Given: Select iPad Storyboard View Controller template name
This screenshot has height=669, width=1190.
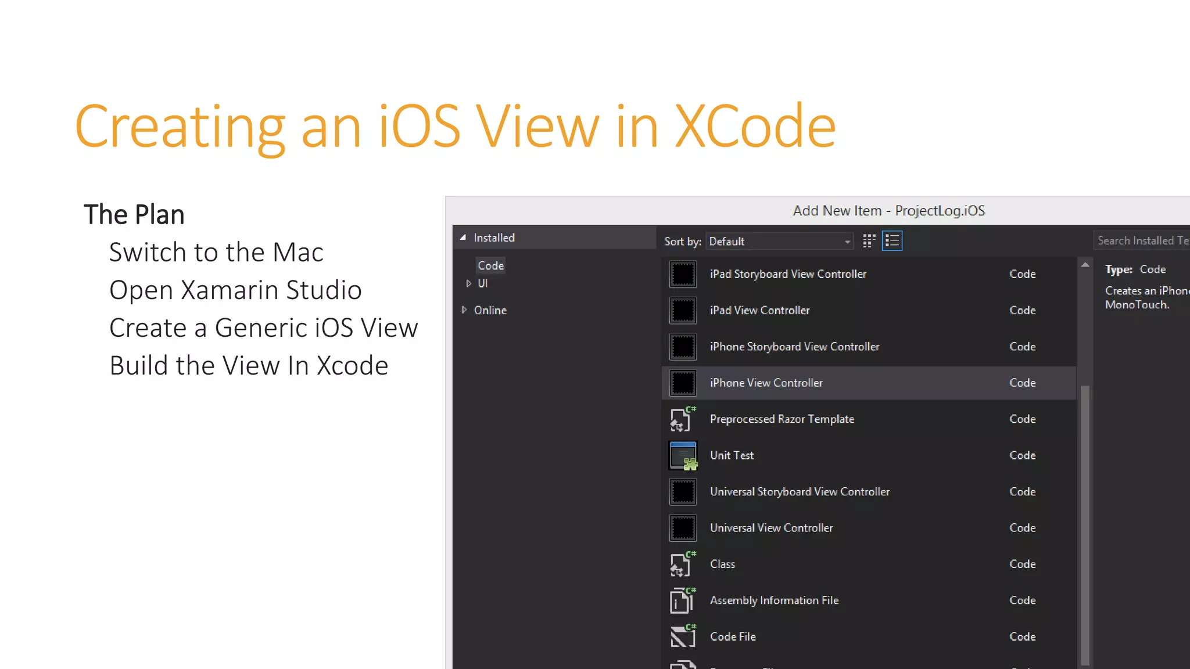Looking at the screenshot, I should (788, 274).
